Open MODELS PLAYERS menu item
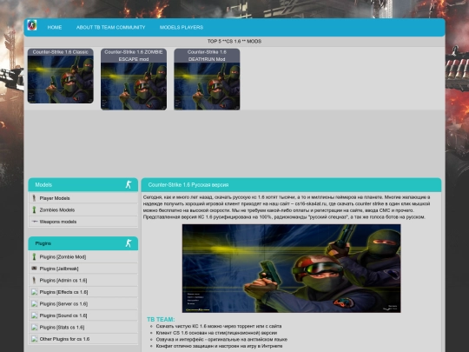 (x=182, y=27)
